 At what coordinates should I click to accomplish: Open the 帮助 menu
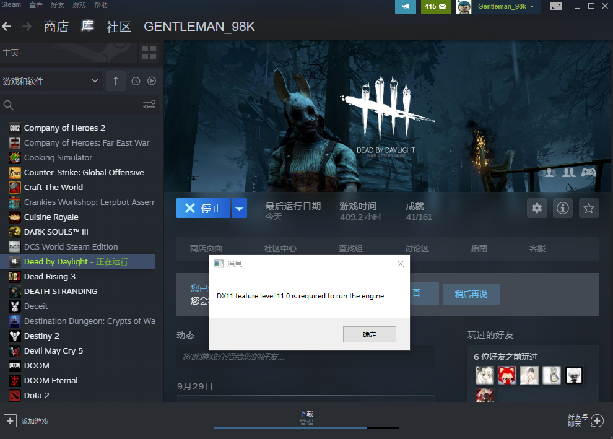click(101, 5)
